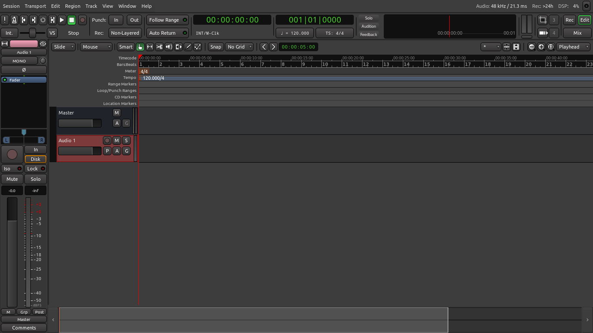593x333 pixels.
Task: Toggle the metronome click icon
Action: click(14, 20)
